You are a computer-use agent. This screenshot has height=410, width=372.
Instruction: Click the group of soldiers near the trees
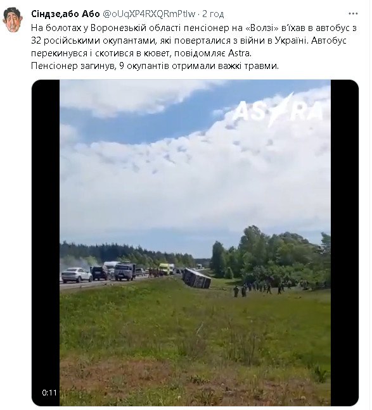pyautogui.click(x=270, y=287)
